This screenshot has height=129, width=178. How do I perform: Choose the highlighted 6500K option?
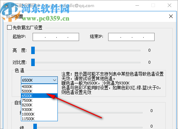pyautogui.click(x=39, y=96)
